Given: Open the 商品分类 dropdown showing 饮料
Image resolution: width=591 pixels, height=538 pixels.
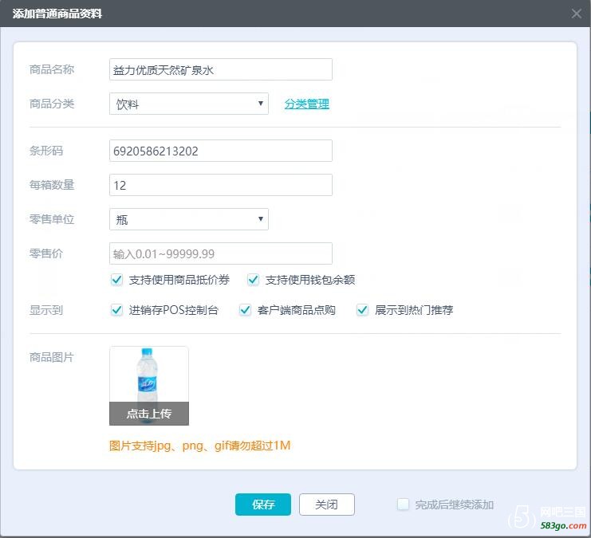Looking at the screenshot, I should click(x=189, y=104).
